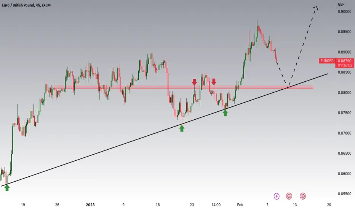Click the 2023 year label on time axis
Image resolution: width=355 pixels, height=209 pixels.
[x=90, y=205]
